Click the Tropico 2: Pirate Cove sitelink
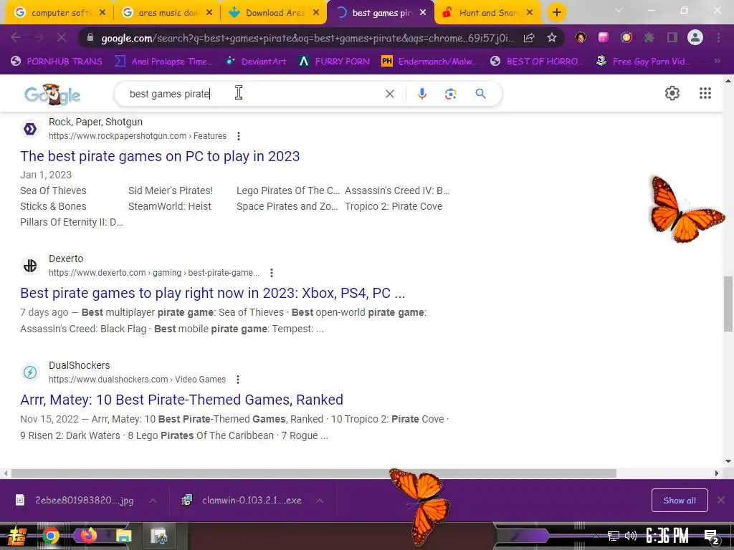 (x=394, y=206)
